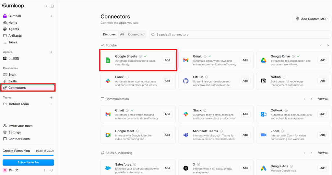Add the Zoom connector
332x175 pixels.
click(323, 135)
